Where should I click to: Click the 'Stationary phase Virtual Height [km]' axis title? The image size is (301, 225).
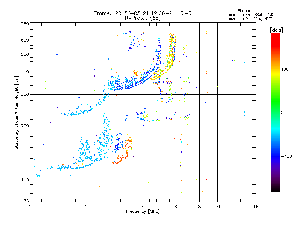16,112
